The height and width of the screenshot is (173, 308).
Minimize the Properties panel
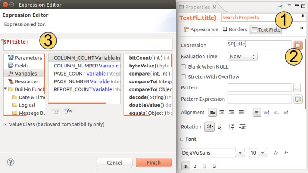tap(297, 5)
